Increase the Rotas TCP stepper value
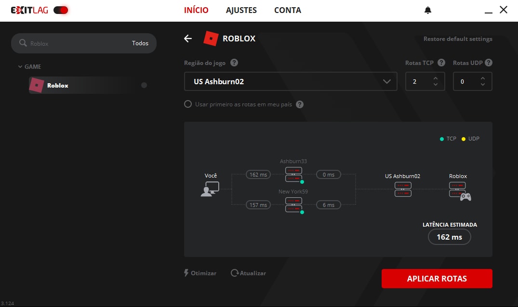518x307 pixels. coord(436,78)
